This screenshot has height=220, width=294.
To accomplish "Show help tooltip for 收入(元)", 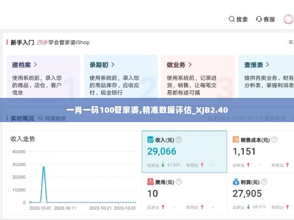I will (x=179, y=140).
